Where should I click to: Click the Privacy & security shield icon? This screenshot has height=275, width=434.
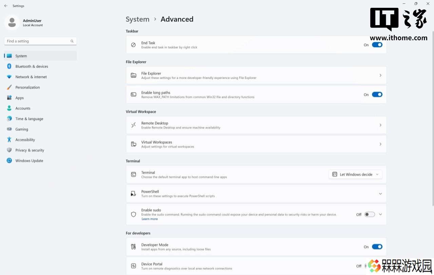(x=9, y=150)
